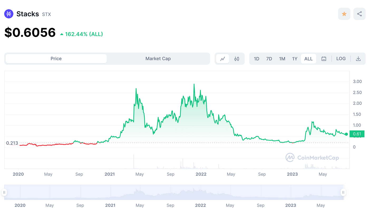Select the line chart icon
Image resolution: width=369 pixels, height=213 pixels.
(x=222, y=59)
